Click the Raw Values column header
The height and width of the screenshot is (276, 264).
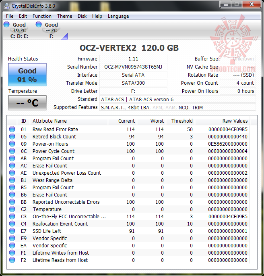click(x=223, y=121)
